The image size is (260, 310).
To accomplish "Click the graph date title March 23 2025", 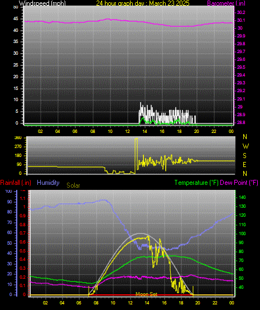I will click(x=143, y=3).
